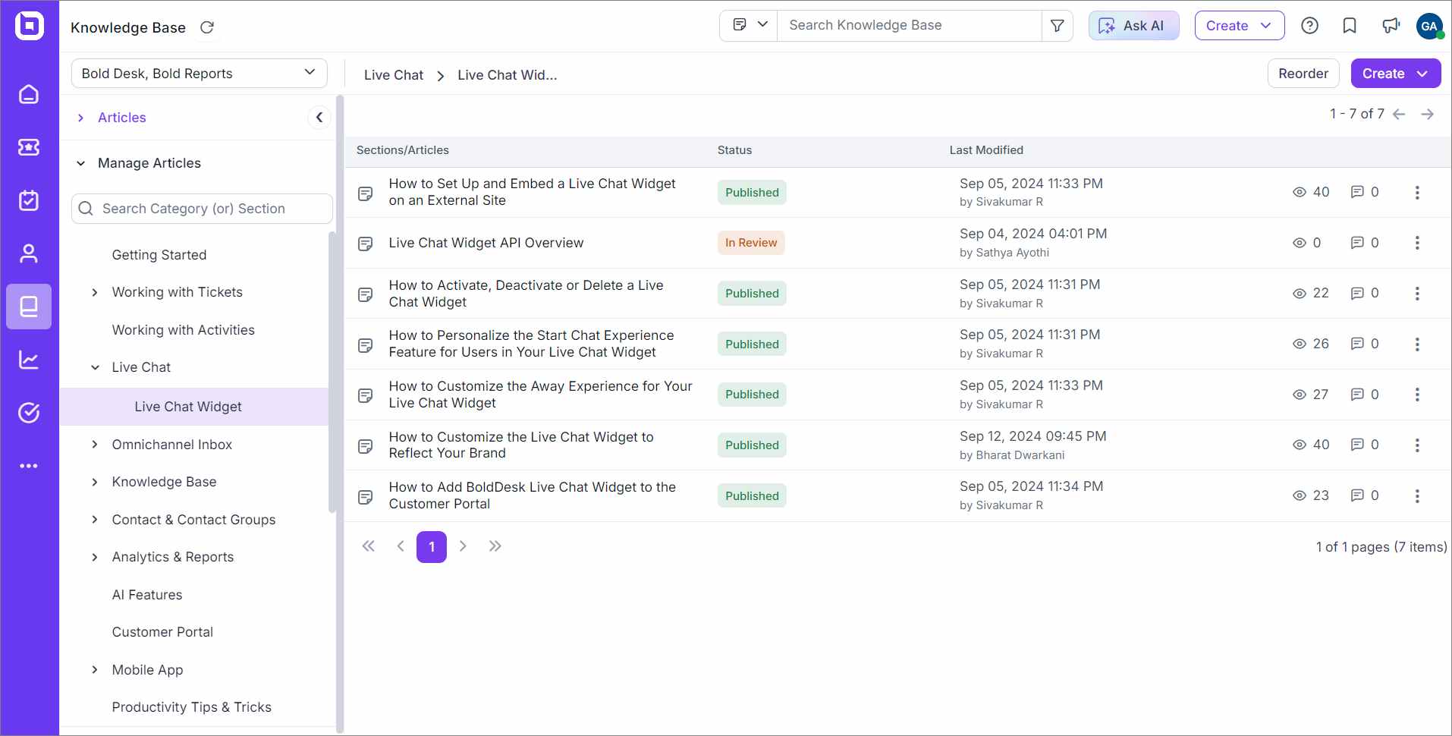Open more actions for Reflect Your Brand article
Image resolution: width=1452 pixels, height=736 pixels.
click(x=1417, y=445)
